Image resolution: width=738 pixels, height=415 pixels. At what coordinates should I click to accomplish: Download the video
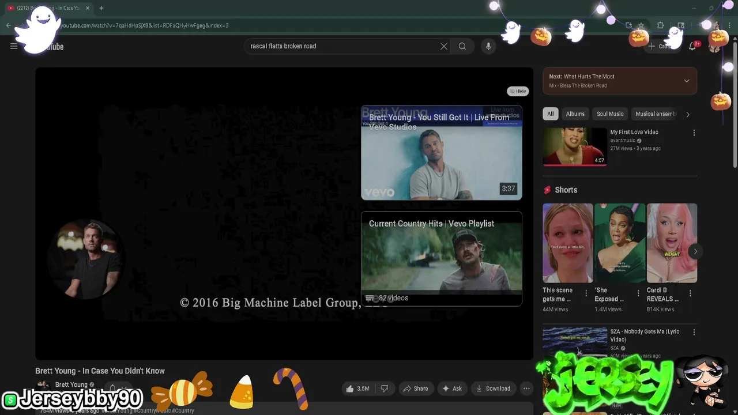coord(493,388)
